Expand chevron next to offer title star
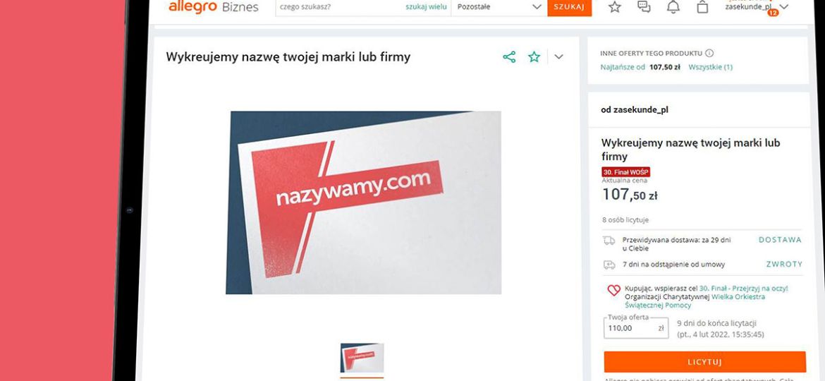The height and width of the screenshot is (381, 825). (x=558, y=57)
